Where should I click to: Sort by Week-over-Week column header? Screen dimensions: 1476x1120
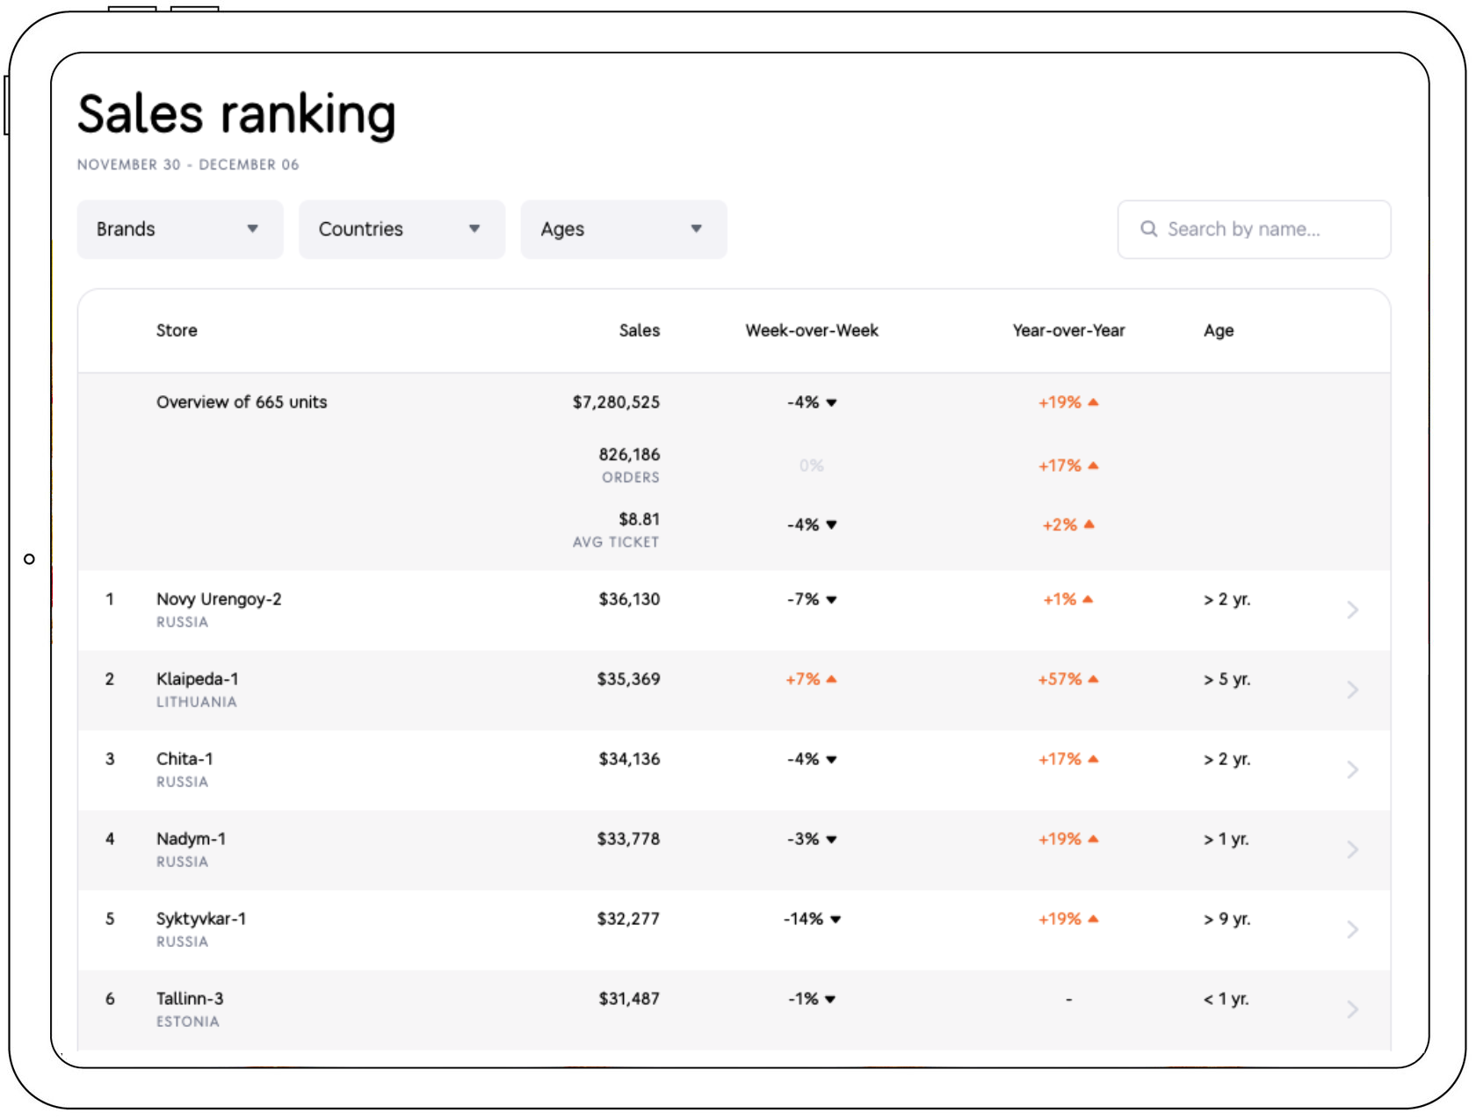pyautogui.click(x=812, y=330)
